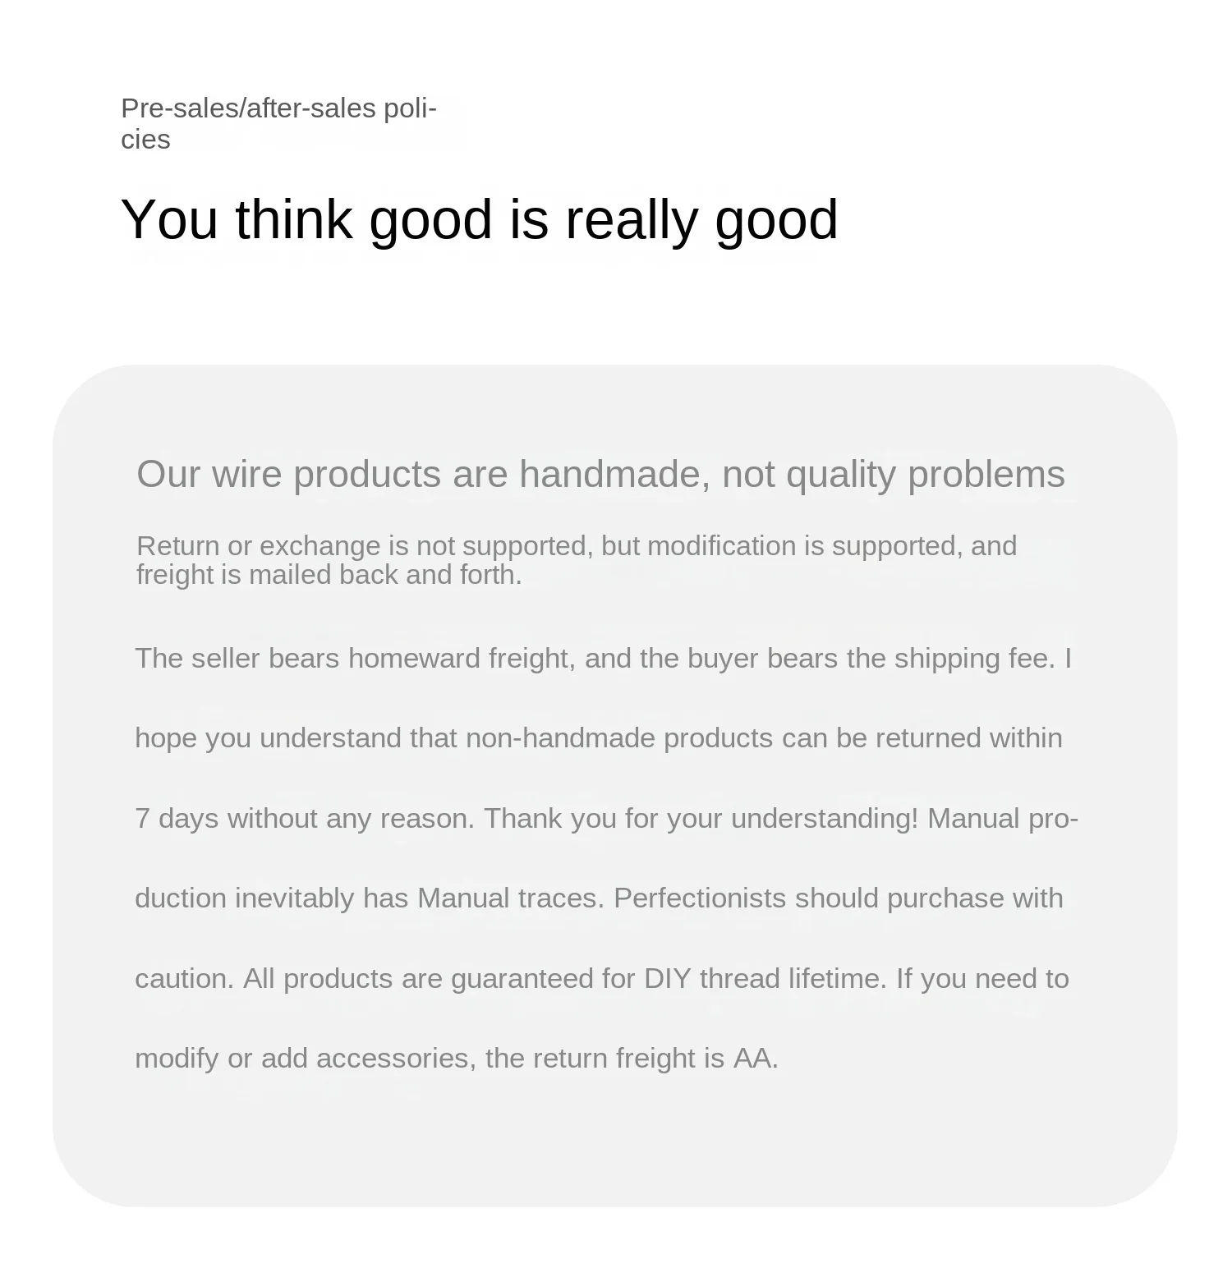This screenshot has width=1232, height=1268.
Task: Click the word "quality problems" in subheading
Action: [x=925, y=474]
